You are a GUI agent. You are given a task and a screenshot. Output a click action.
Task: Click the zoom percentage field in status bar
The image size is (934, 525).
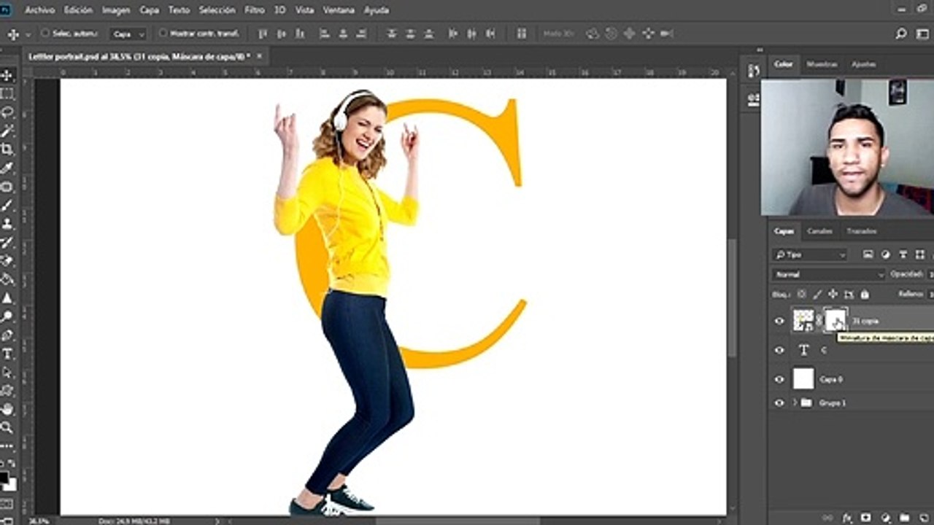point(39,521)
